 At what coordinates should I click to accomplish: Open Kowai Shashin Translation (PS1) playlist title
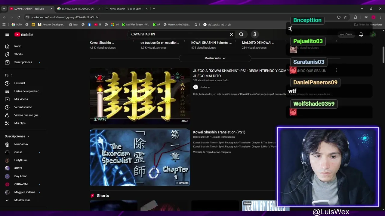click(219, 132)
